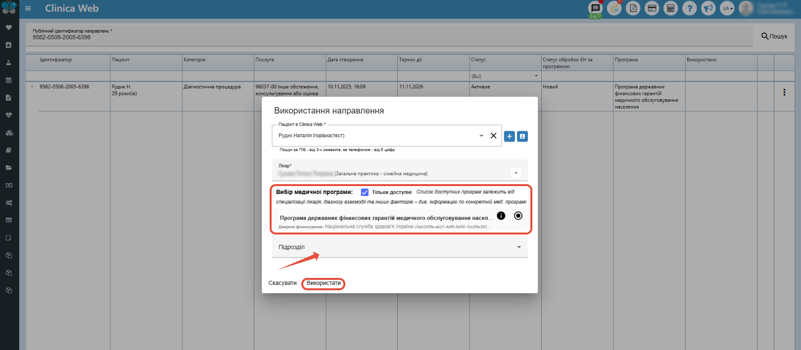Open the UA language selector

tap(727, 8)
